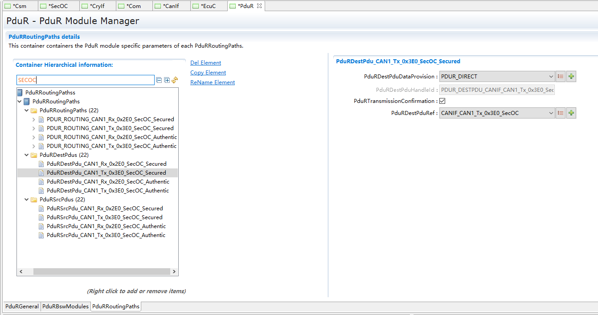598x315 pixels.
Task: Click green plus next to PduRDestPduRef
Action: (x=571, y=113)
